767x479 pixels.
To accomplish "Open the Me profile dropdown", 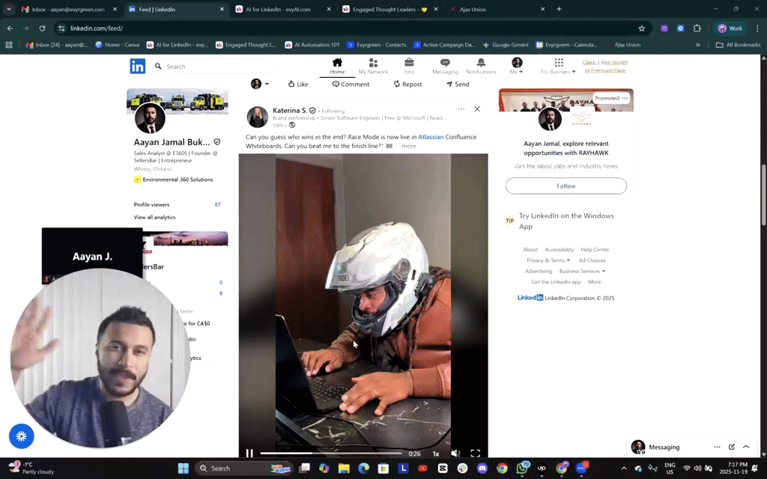I will [515, 64].
